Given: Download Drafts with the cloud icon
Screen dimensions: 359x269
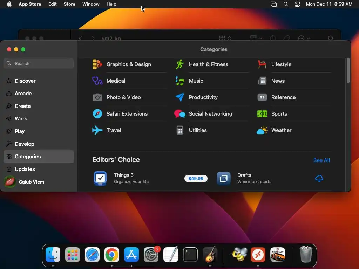Looking at the screenshot, I should (319, 178).
